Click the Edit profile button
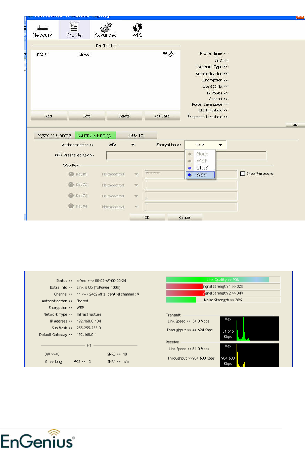This screenshot has width=305, height=450. 86,116
